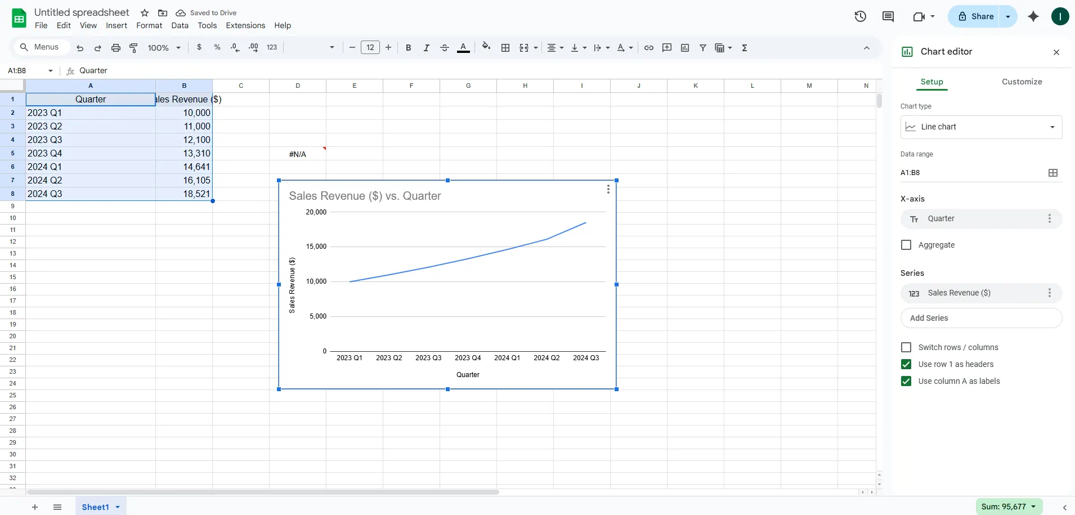Open the select data range grid icon
This screenshot has width=1075, height=515.
[x=1053, y=173]
